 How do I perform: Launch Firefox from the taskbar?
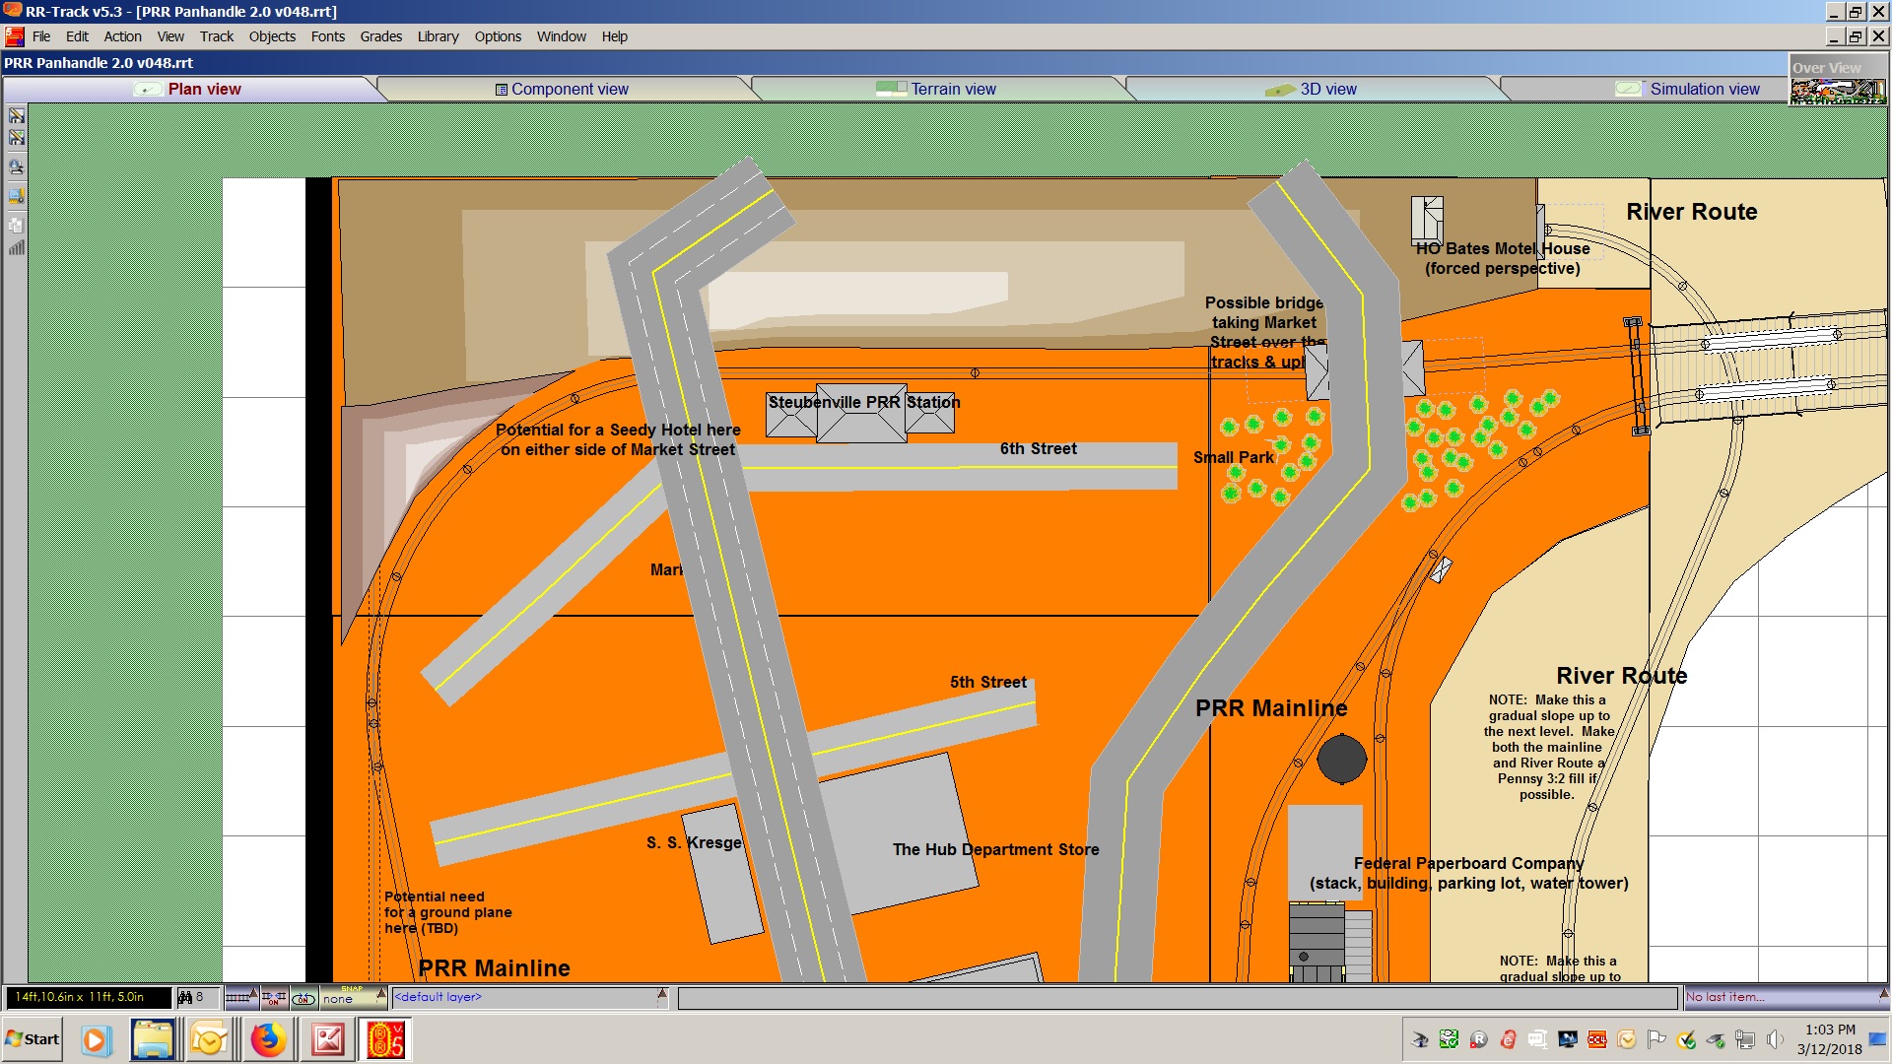coord(267,1039)
